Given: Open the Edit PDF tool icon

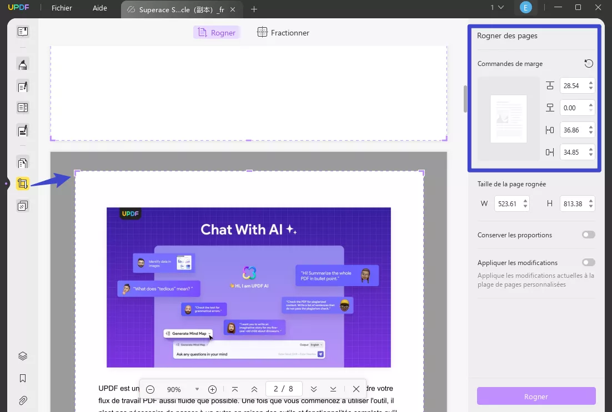Looking at the screenshot, I should click(23, 86).
